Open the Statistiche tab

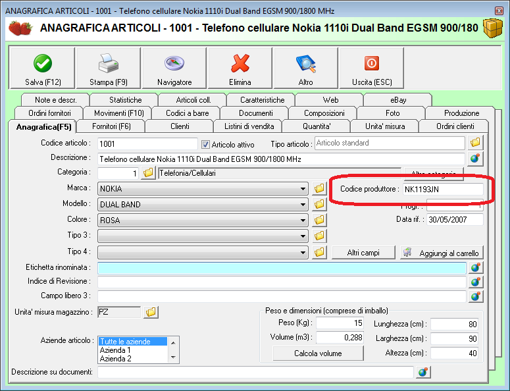click(x=125, y=100)
